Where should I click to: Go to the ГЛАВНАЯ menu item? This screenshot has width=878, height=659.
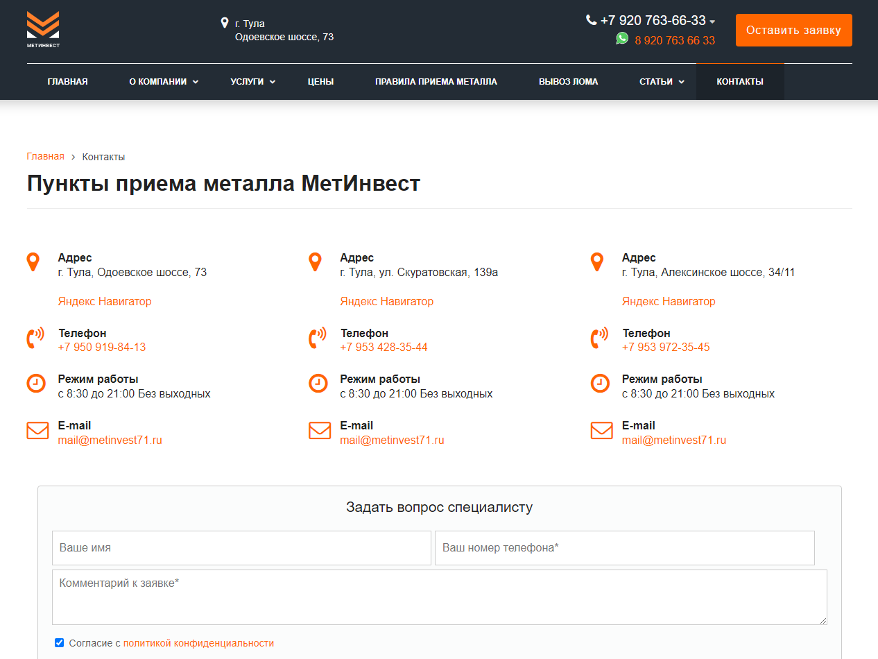pos(67,82)
